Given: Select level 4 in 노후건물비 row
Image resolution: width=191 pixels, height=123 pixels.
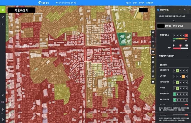Looking at the screenshot, I should pos(183,76).
